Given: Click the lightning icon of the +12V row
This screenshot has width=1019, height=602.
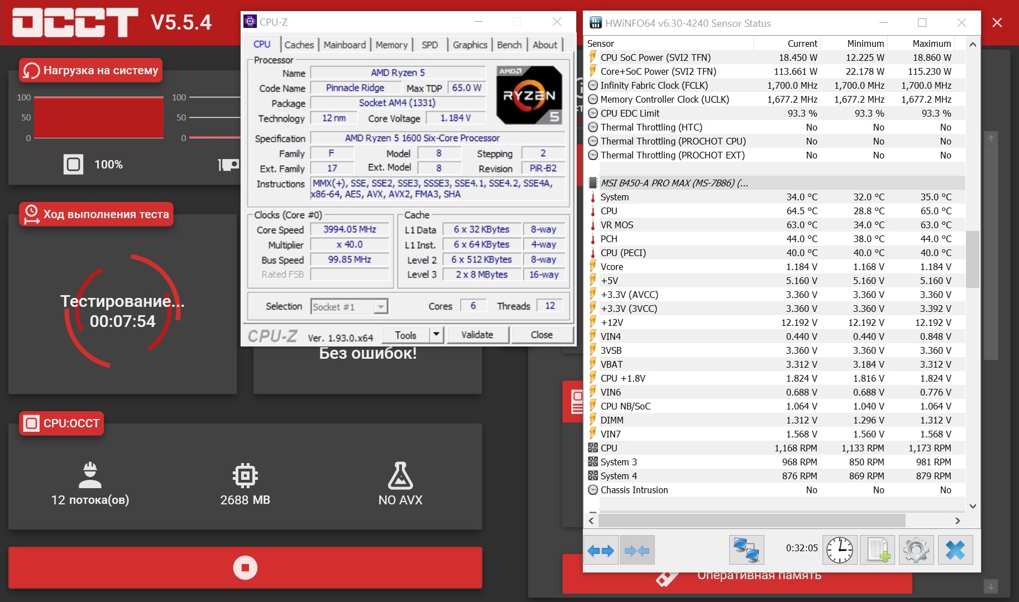Looking at the screenshot, I should tap(592, 322).
